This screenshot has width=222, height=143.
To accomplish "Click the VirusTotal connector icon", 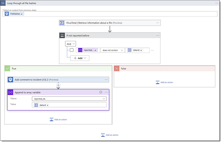I will click(62, 23).
